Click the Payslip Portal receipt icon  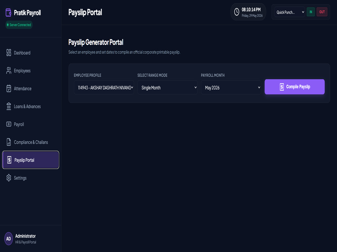click(x=9, y=160)
